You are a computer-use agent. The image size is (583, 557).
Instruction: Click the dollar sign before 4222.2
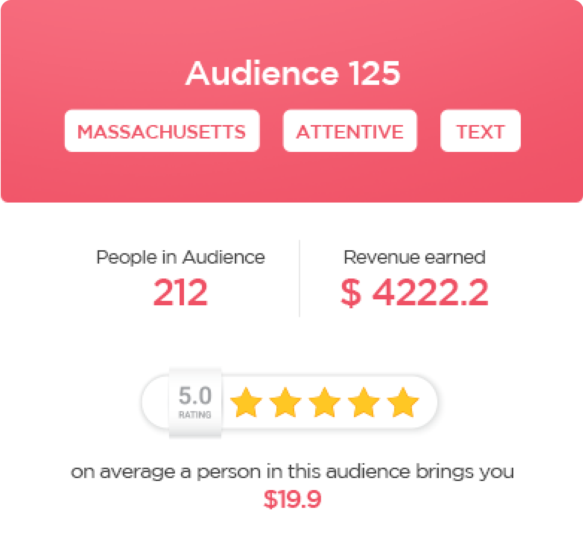point(351,293)
